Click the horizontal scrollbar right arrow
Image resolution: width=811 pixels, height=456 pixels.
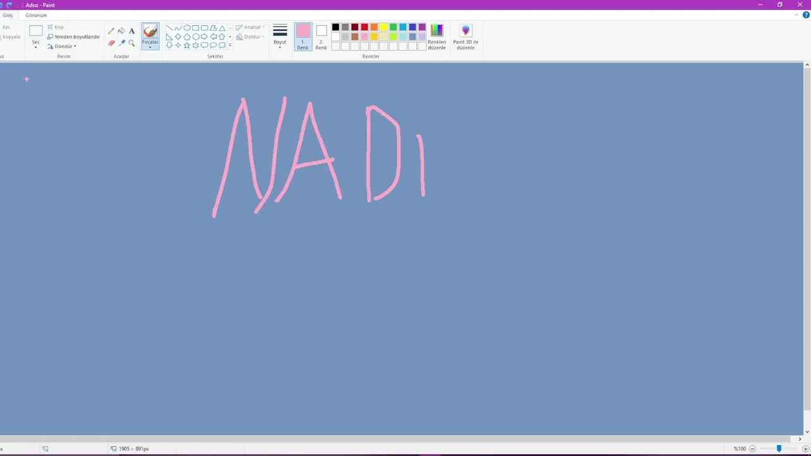[x=800, y=439]
